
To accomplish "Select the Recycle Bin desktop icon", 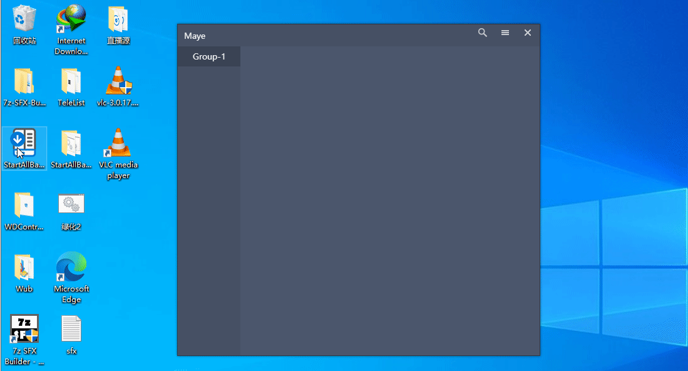I will (x=24, y=25).
